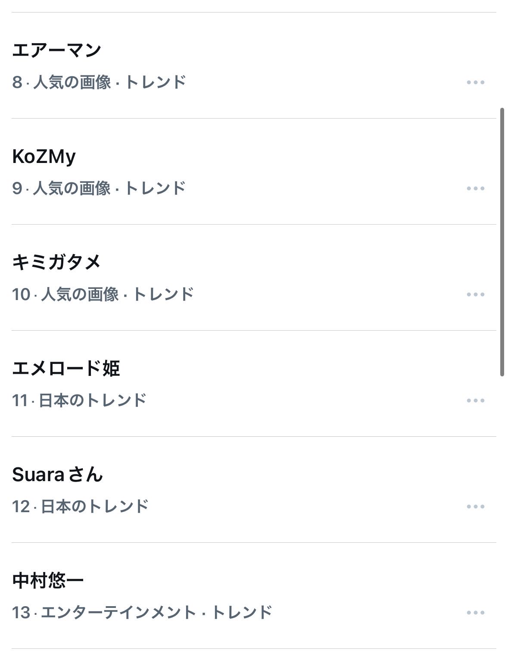Select the 11 · 日本のトレンド subtitle

pos(79,401)
